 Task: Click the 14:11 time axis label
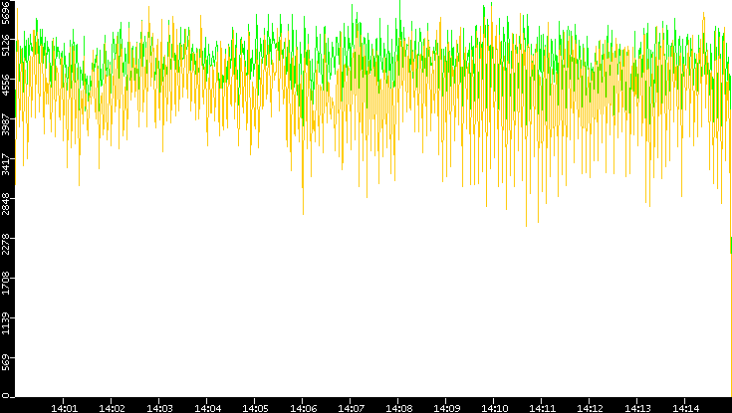click(x=542, y=408)
